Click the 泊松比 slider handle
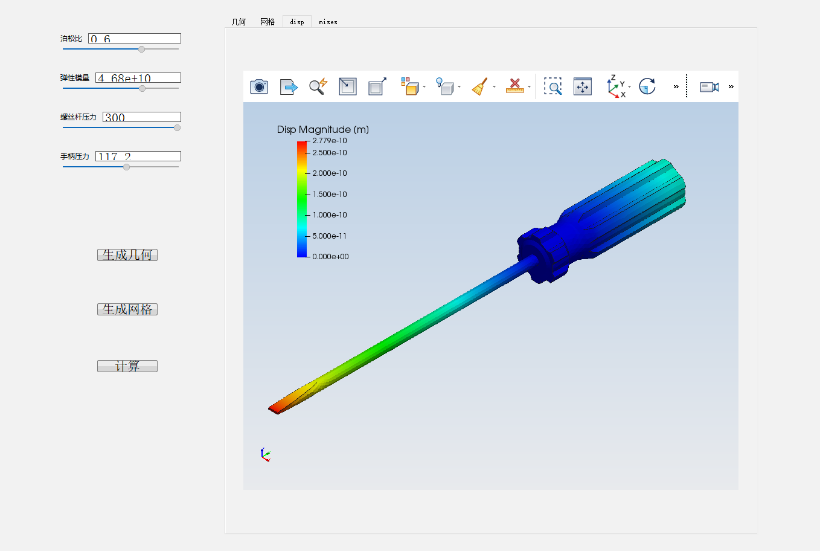 (141, 49)
